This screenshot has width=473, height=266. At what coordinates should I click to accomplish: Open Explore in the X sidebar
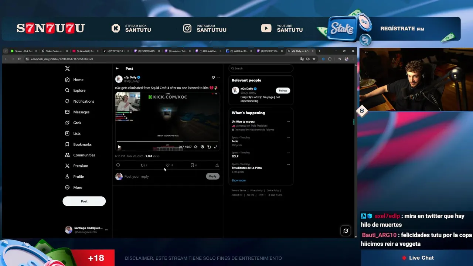[75, 90]
